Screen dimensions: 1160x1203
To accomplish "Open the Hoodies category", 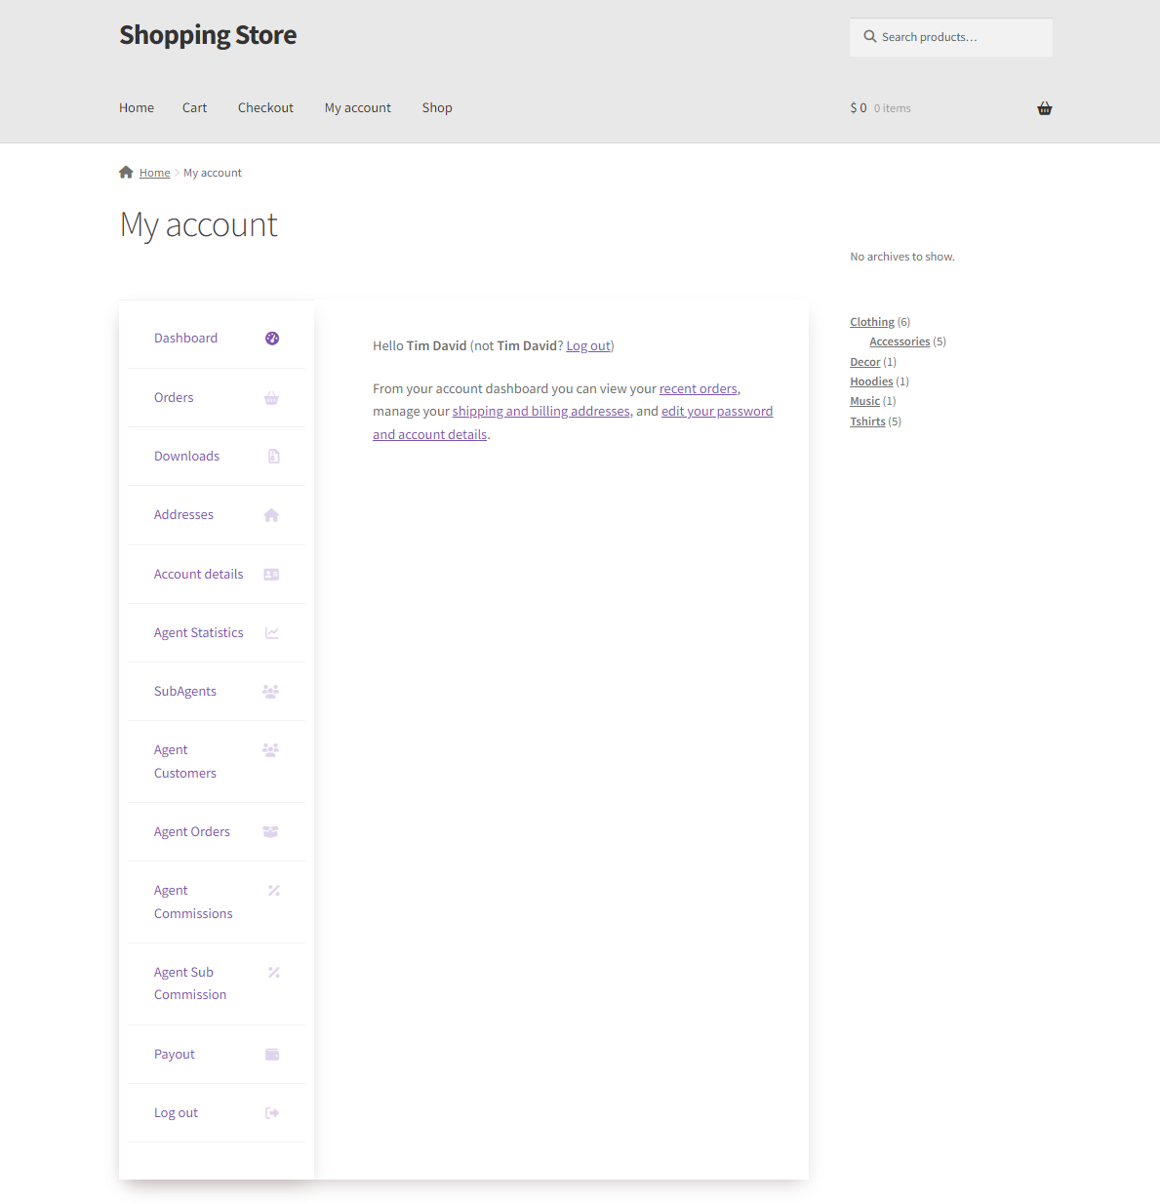I will click(x=871, y=381).
